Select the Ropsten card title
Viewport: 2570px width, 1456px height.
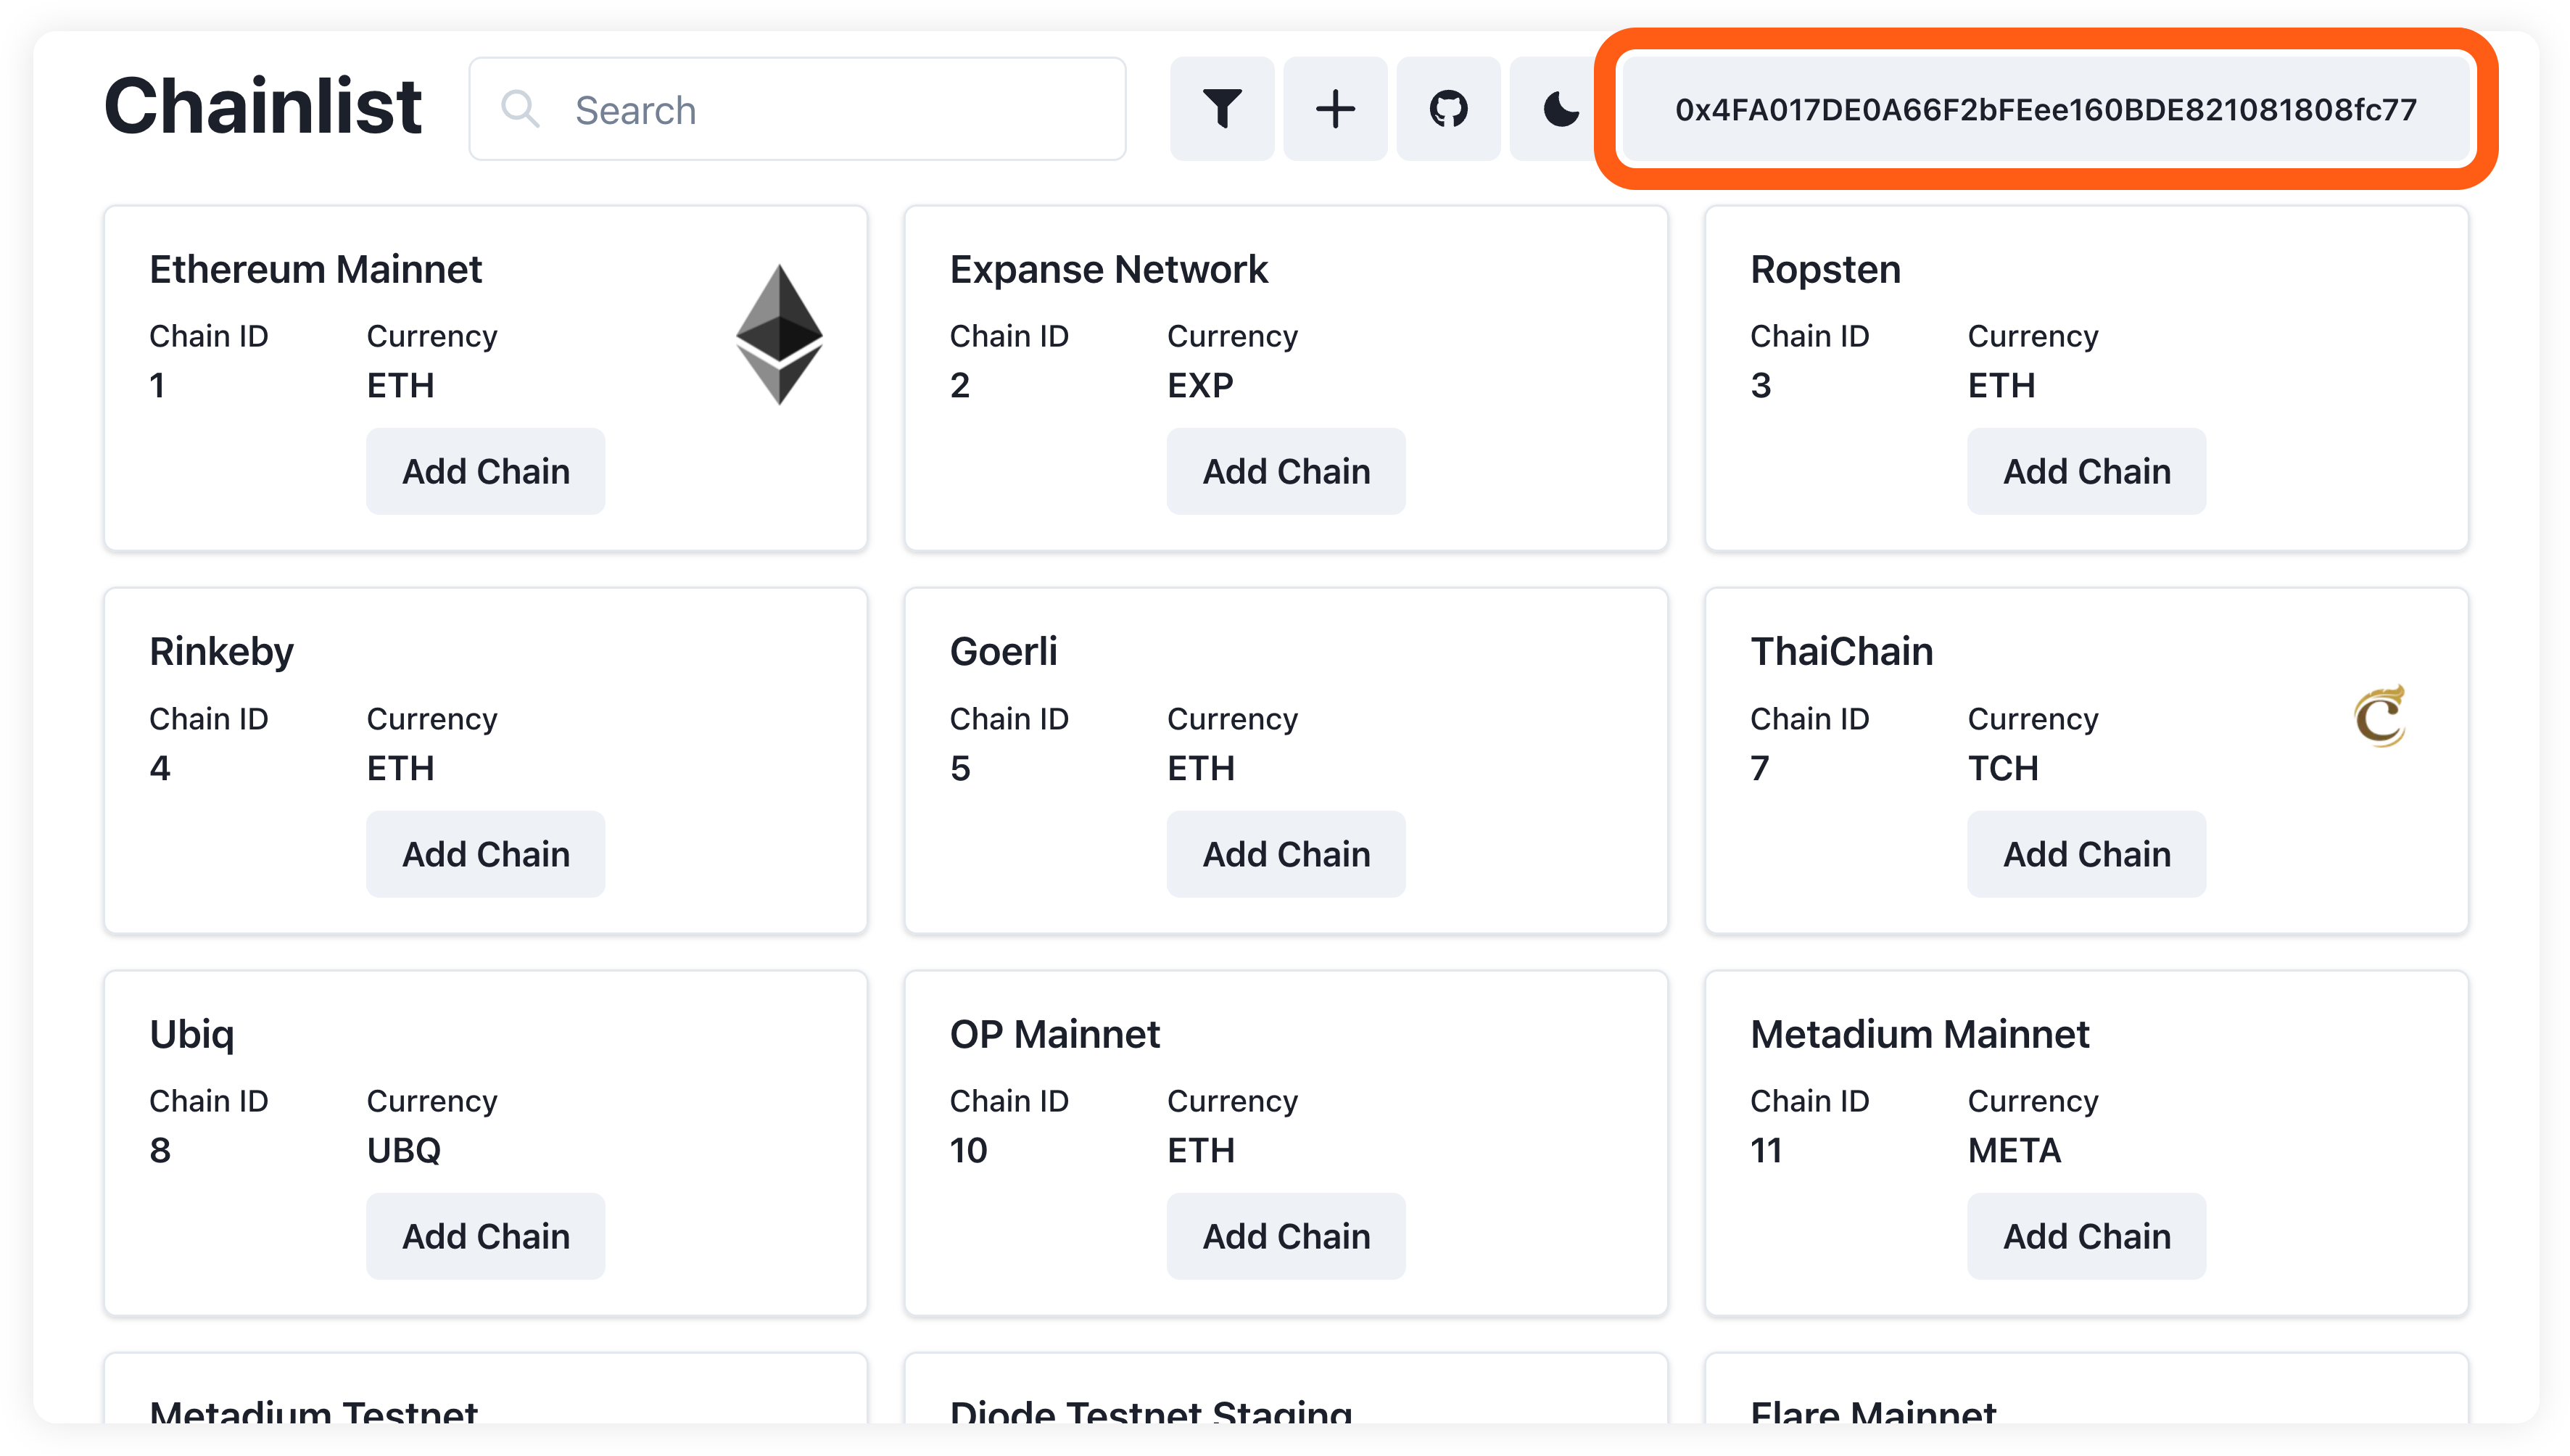(x=1826, y=270)
